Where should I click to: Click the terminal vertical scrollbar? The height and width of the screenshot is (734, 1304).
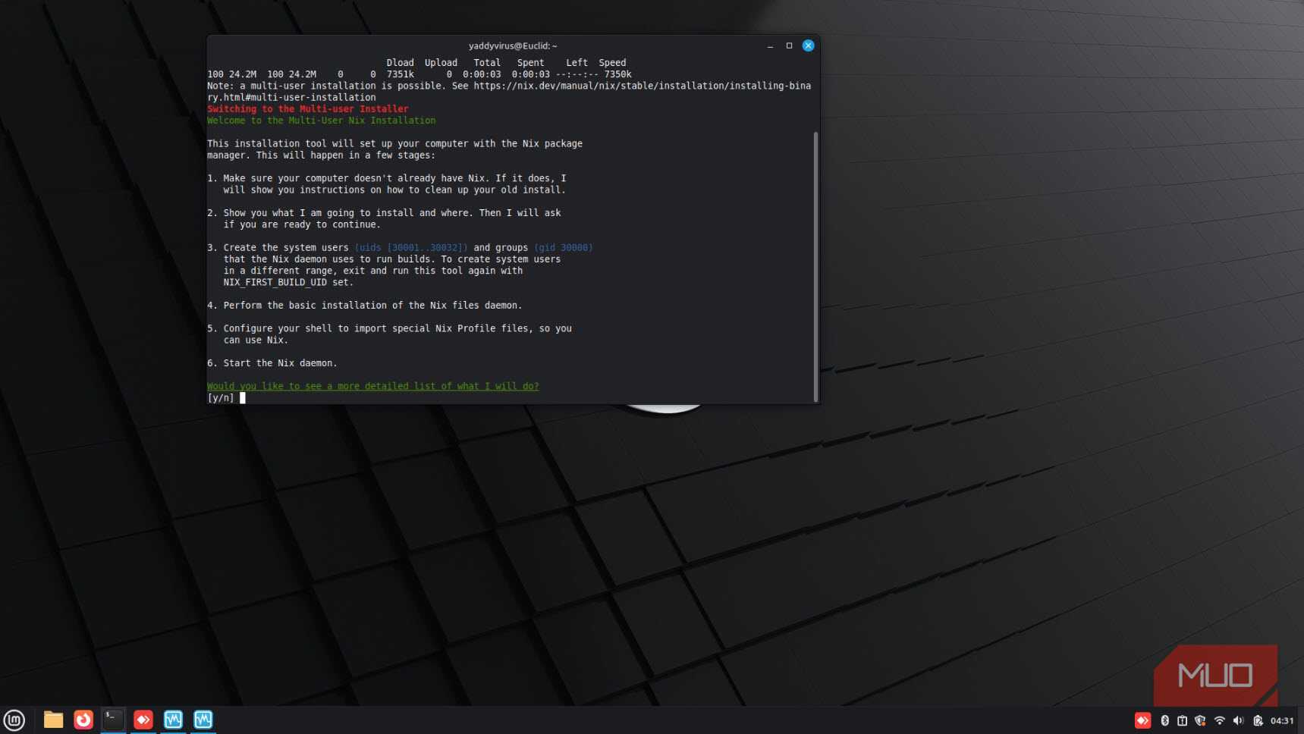point(815,266)
